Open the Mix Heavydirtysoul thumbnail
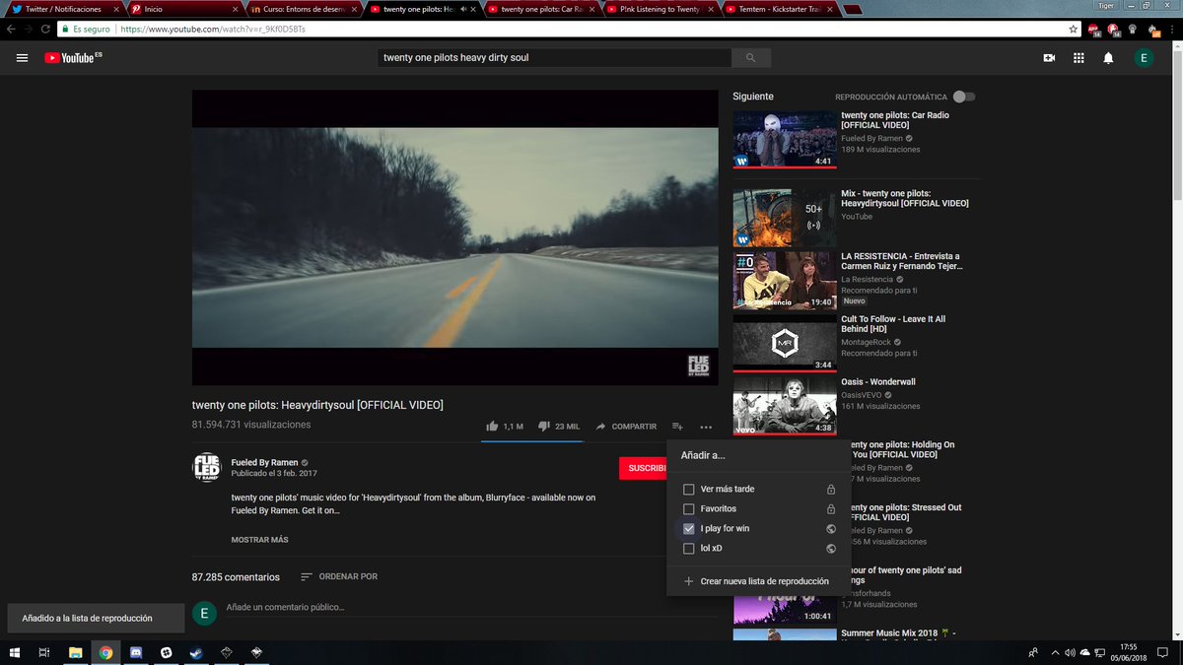The image size is (1183, 665). 784,217
